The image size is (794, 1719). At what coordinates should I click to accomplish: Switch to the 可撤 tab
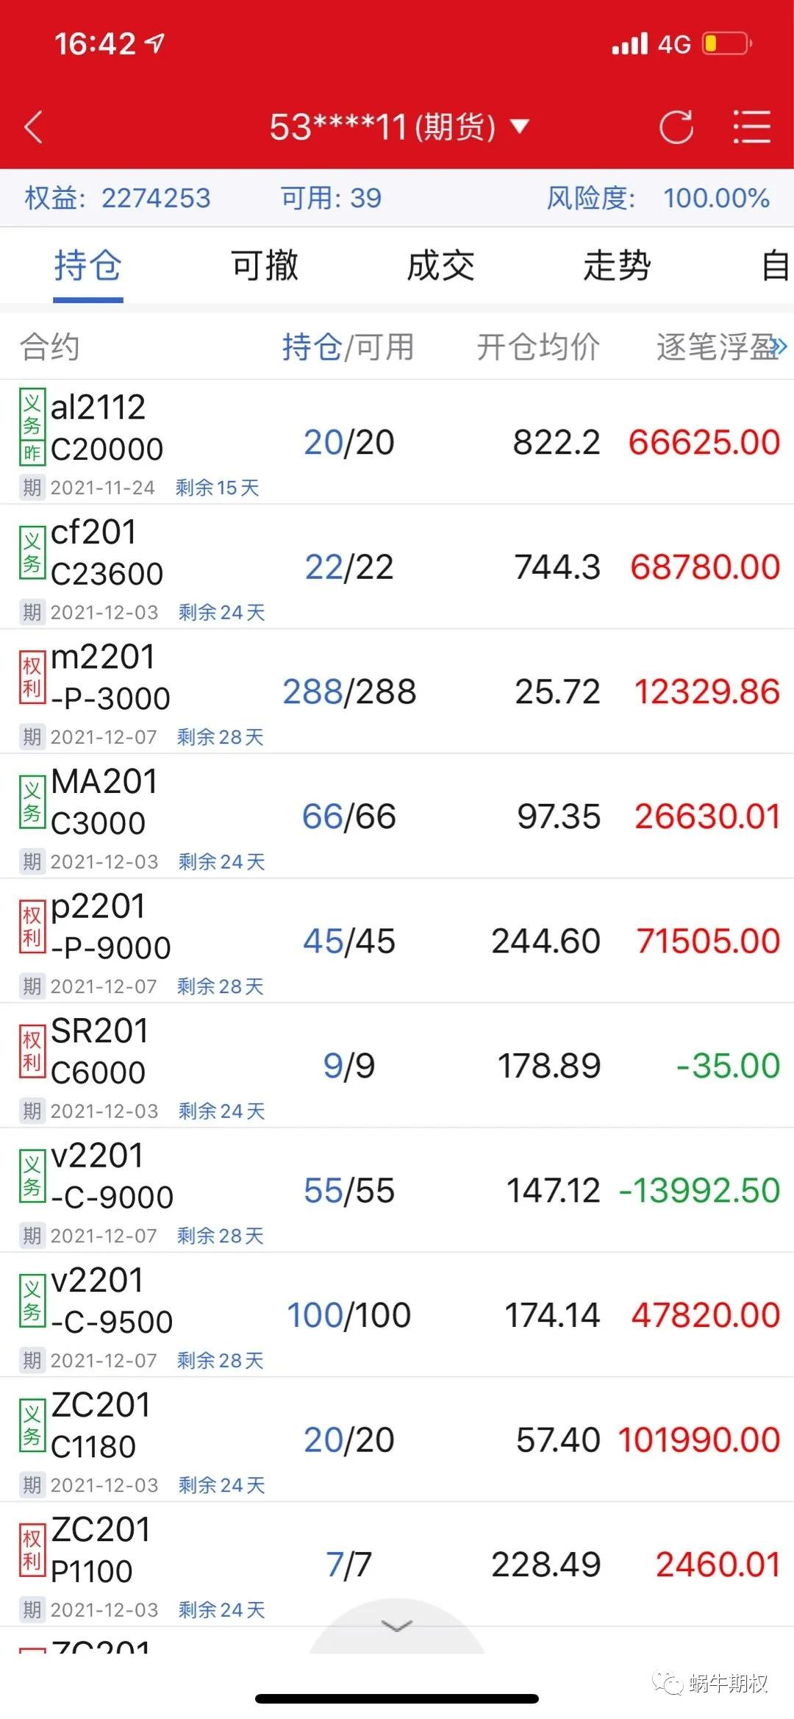click(x=265, y=266)
